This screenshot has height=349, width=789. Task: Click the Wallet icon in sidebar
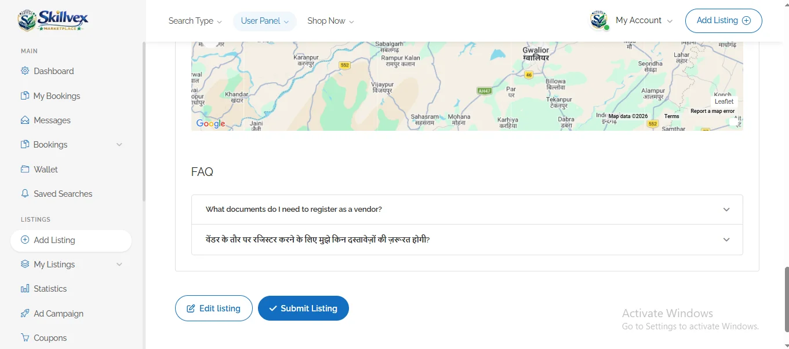(25, 170)
